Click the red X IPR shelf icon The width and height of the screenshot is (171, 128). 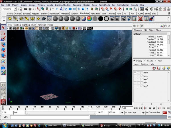(x=140, y=19)
